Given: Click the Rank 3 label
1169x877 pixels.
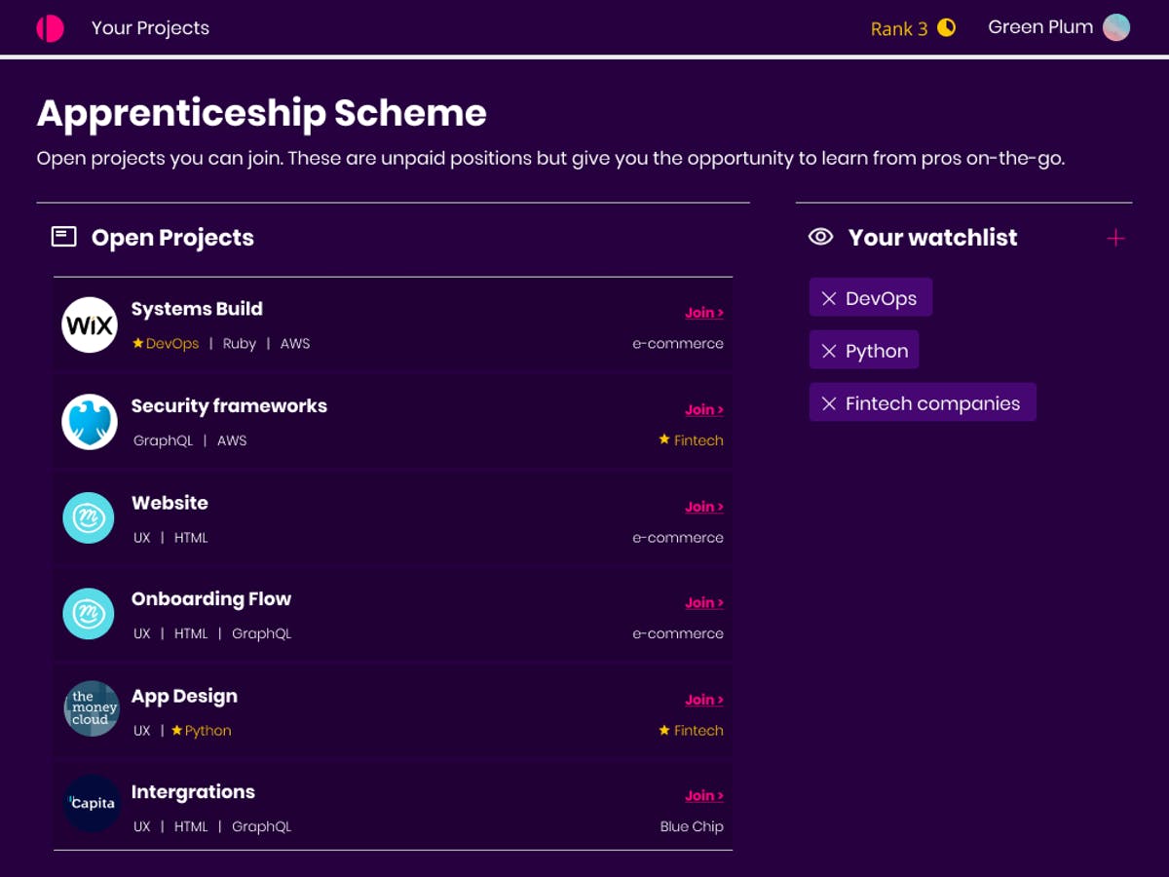Looking at the screenshot, I should pyautogui.click(x=898, y=29).
